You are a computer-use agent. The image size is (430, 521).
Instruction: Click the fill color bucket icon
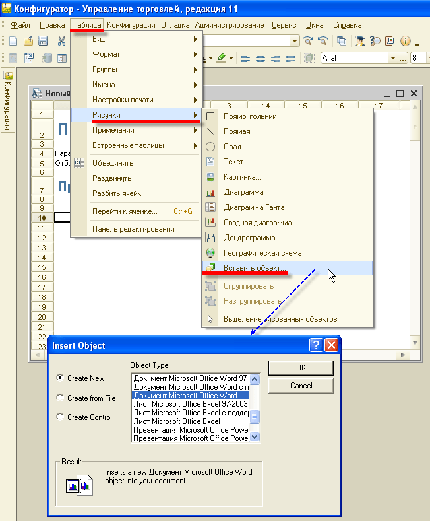tap(222, 58)
